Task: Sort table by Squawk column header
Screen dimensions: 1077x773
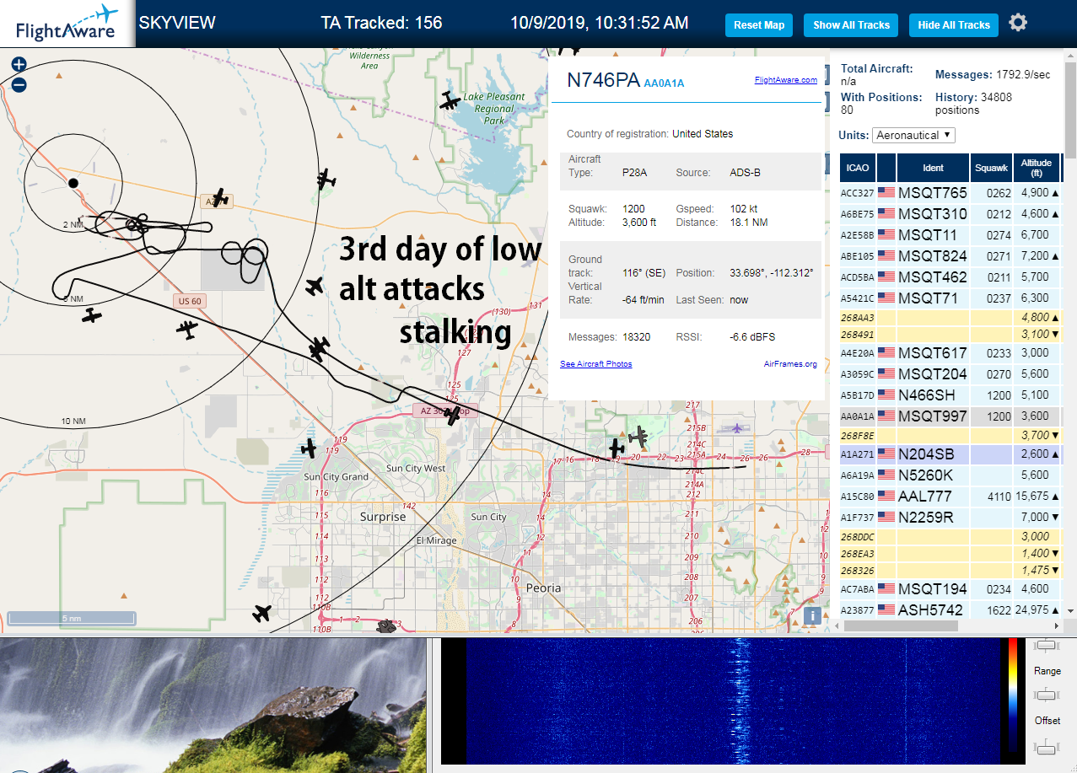Action: (x=991, y=168)
